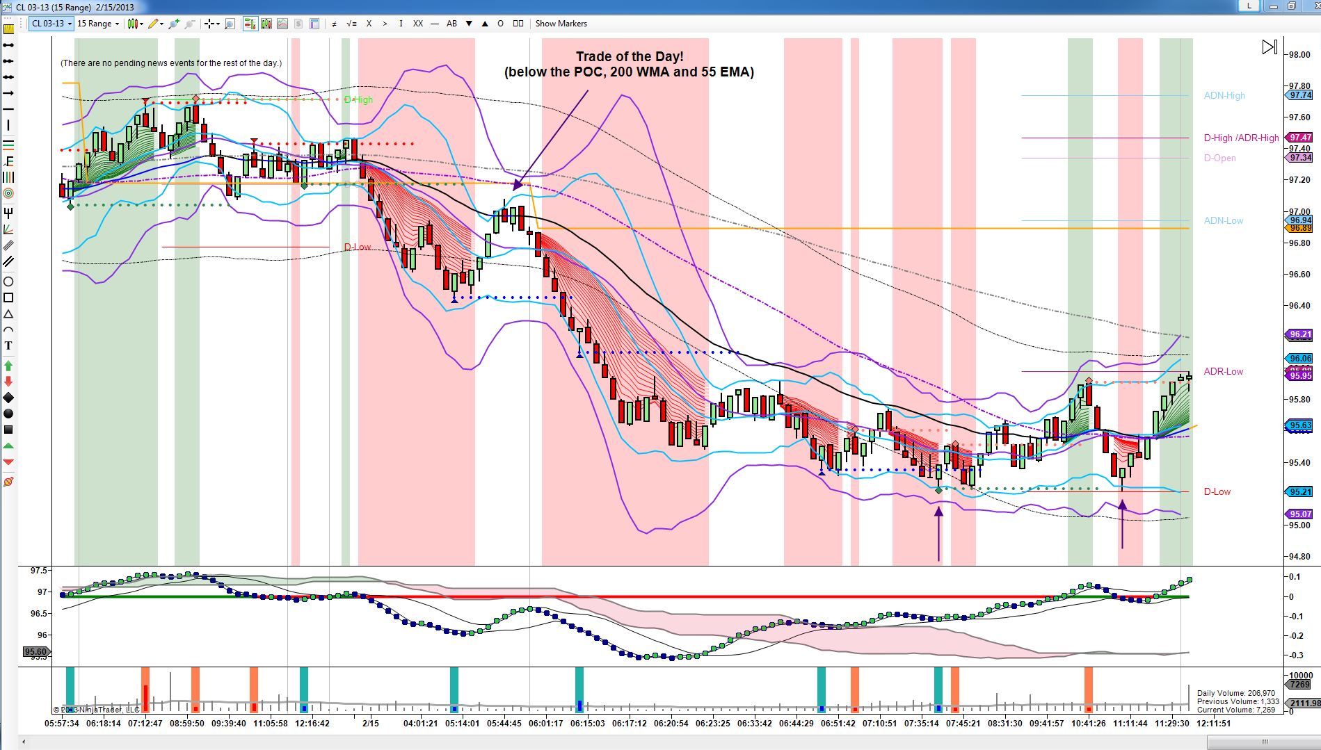Toggle the L link button in title bar
Viewport: 1321px width, 750px height.
1249,6
